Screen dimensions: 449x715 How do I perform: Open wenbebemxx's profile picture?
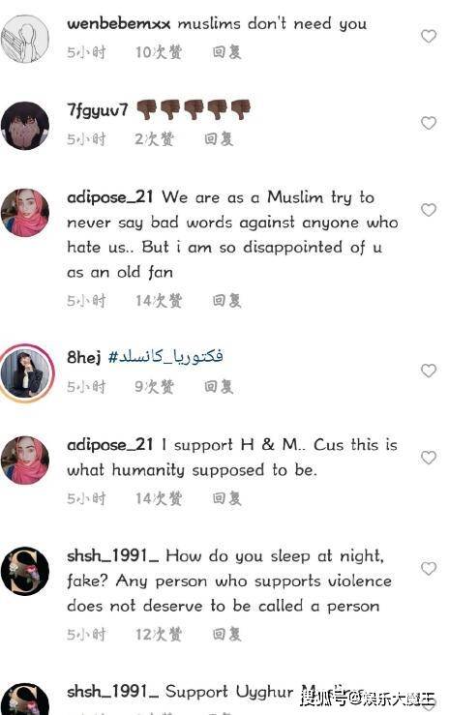25,39
